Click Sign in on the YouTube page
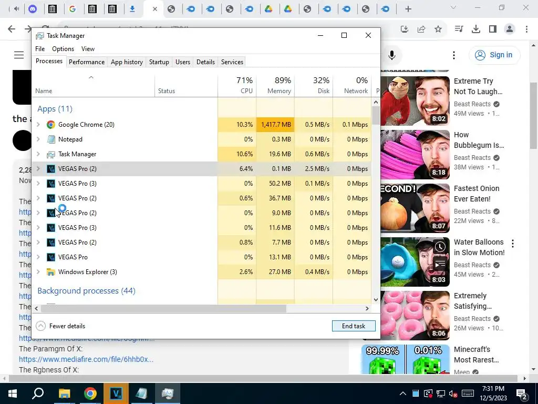 pos(494,55)
